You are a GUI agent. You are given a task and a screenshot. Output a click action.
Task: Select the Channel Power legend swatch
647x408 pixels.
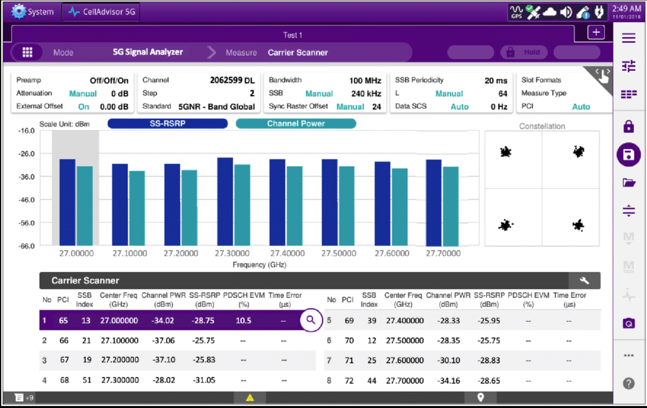(296, 124)
